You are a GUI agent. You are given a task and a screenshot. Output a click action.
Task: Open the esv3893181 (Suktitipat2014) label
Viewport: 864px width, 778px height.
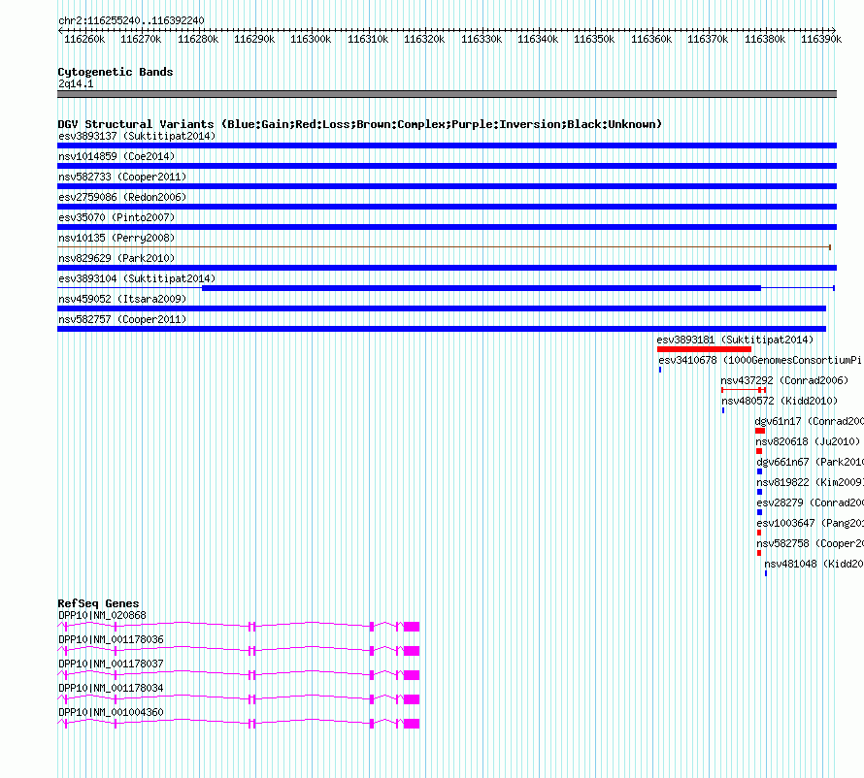pyautogui.click(x=735, y=340)
